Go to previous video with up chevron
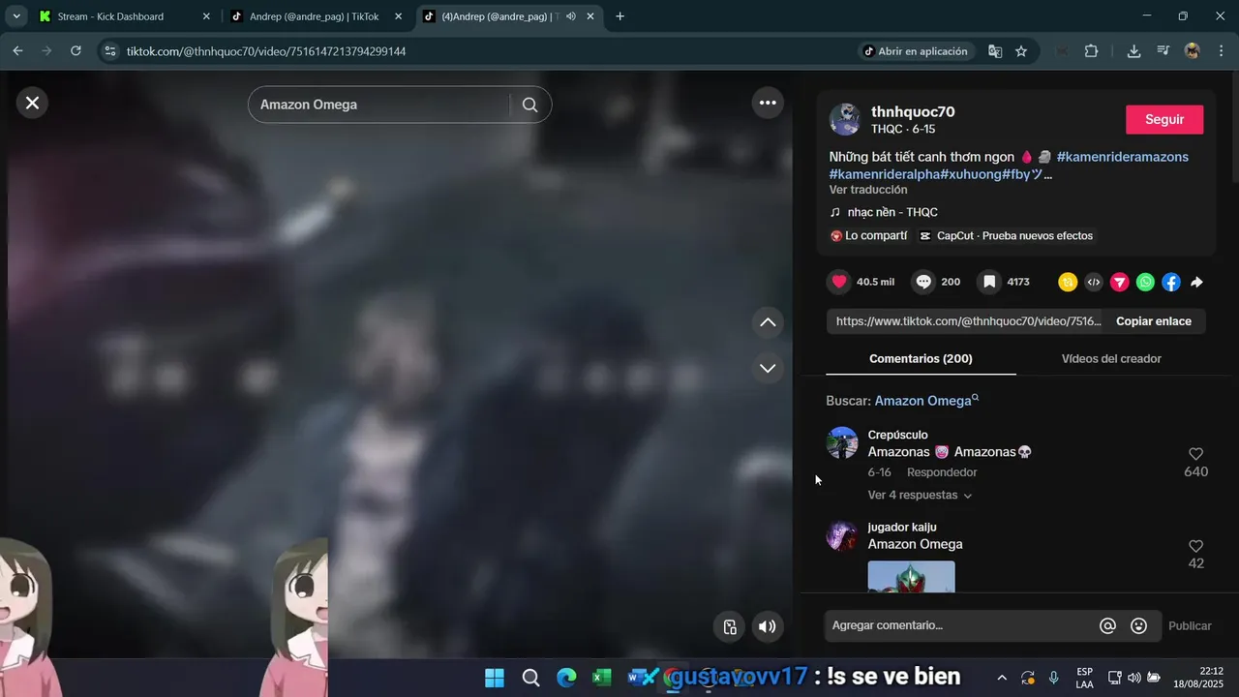Screen dimensions: 1239x697 [x=768, y=322]
